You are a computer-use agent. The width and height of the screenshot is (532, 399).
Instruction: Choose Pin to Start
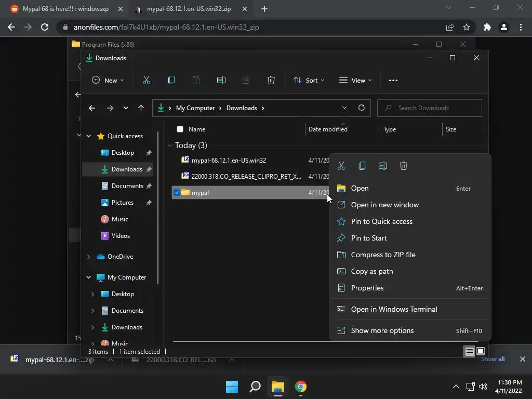(410, 238)
